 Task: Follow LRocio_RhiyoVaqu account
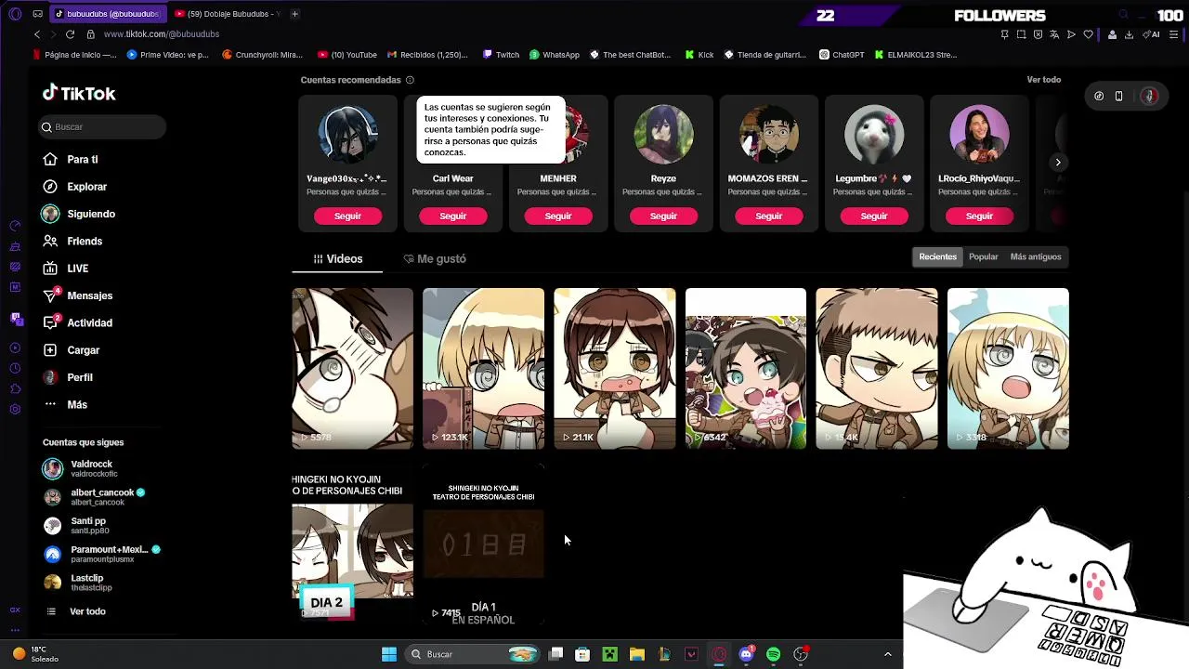(979, 216)
